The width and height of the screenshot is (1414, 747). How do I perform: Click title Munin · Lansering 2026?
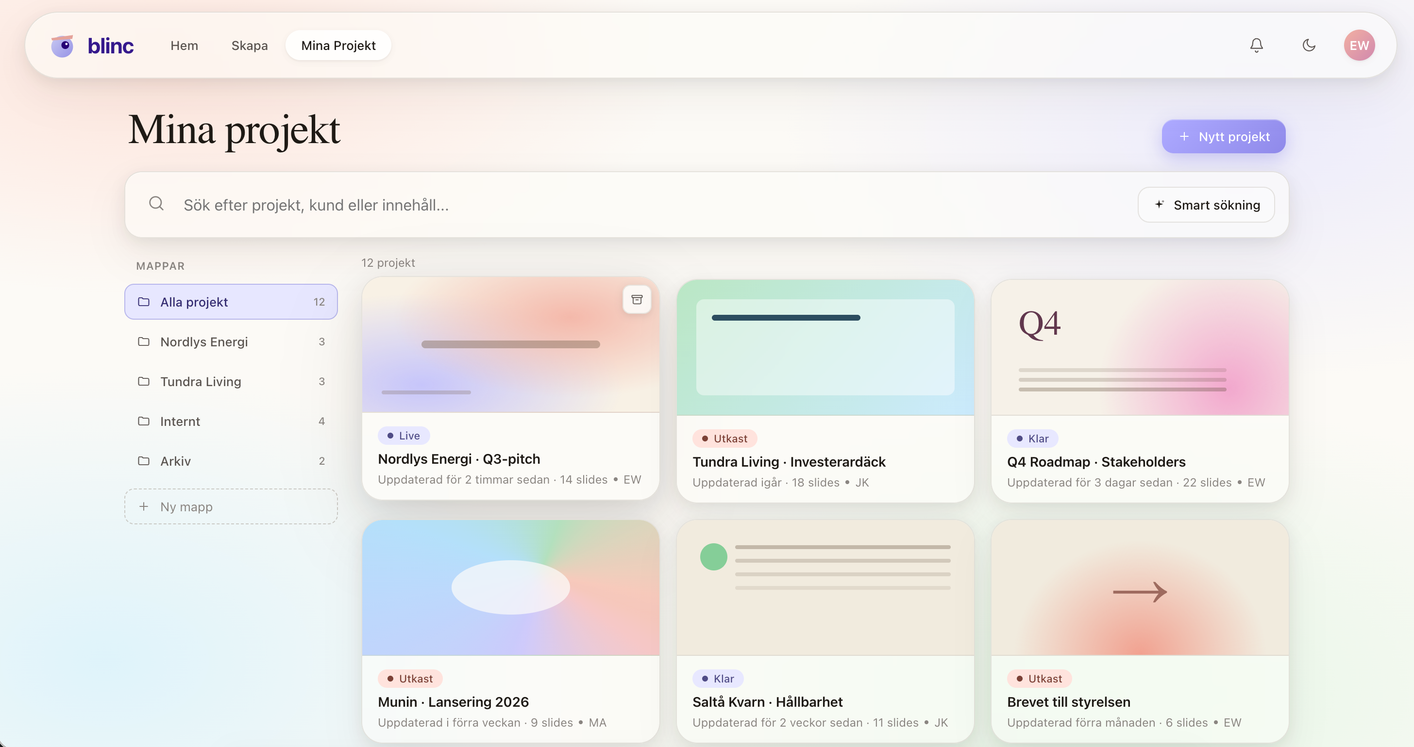point(454,702)
